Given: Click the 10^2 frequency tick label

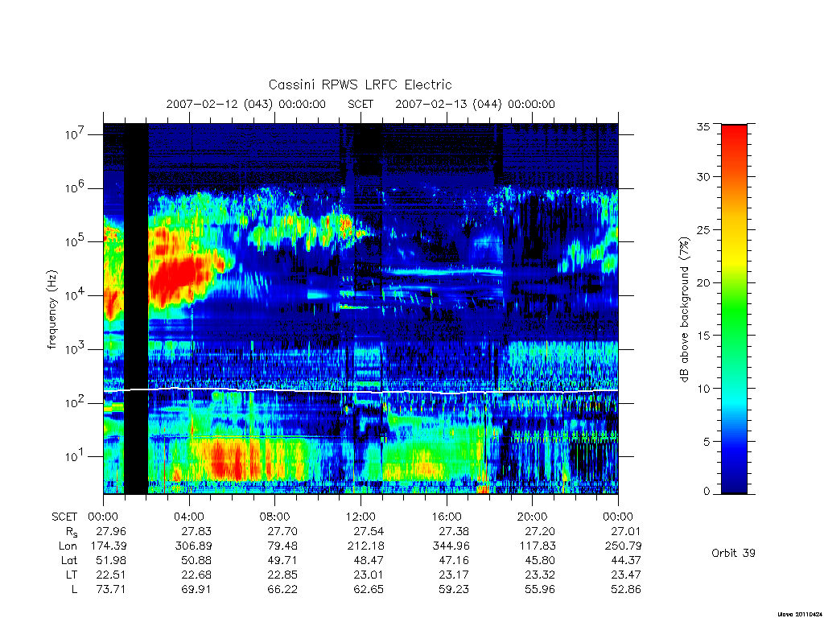Looking at the screenshot, I should point(75,402).
